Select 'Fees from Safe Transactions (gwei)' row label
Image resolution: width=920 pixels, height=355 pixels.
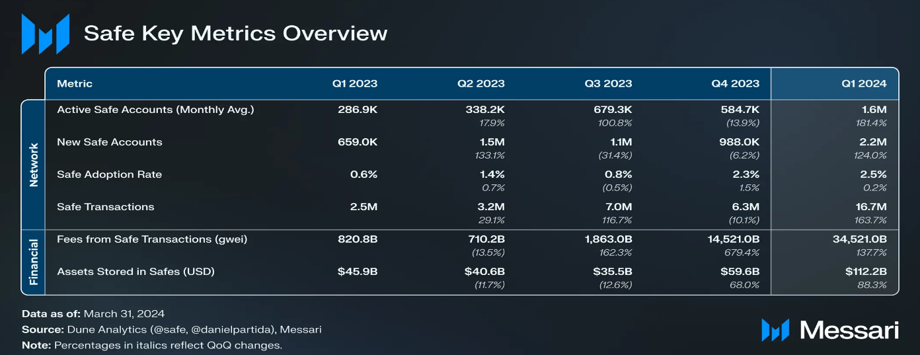(x=152, y=239)
